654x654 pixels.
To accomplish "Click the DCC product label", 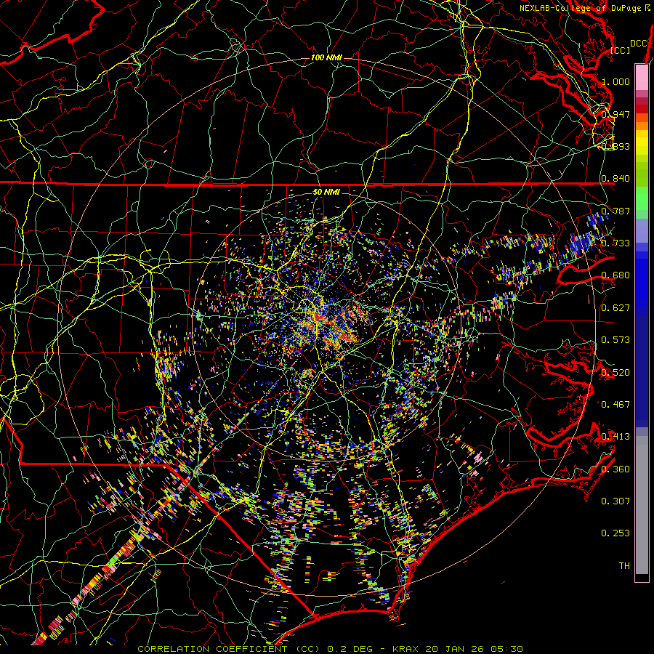I will coord(638,44).
